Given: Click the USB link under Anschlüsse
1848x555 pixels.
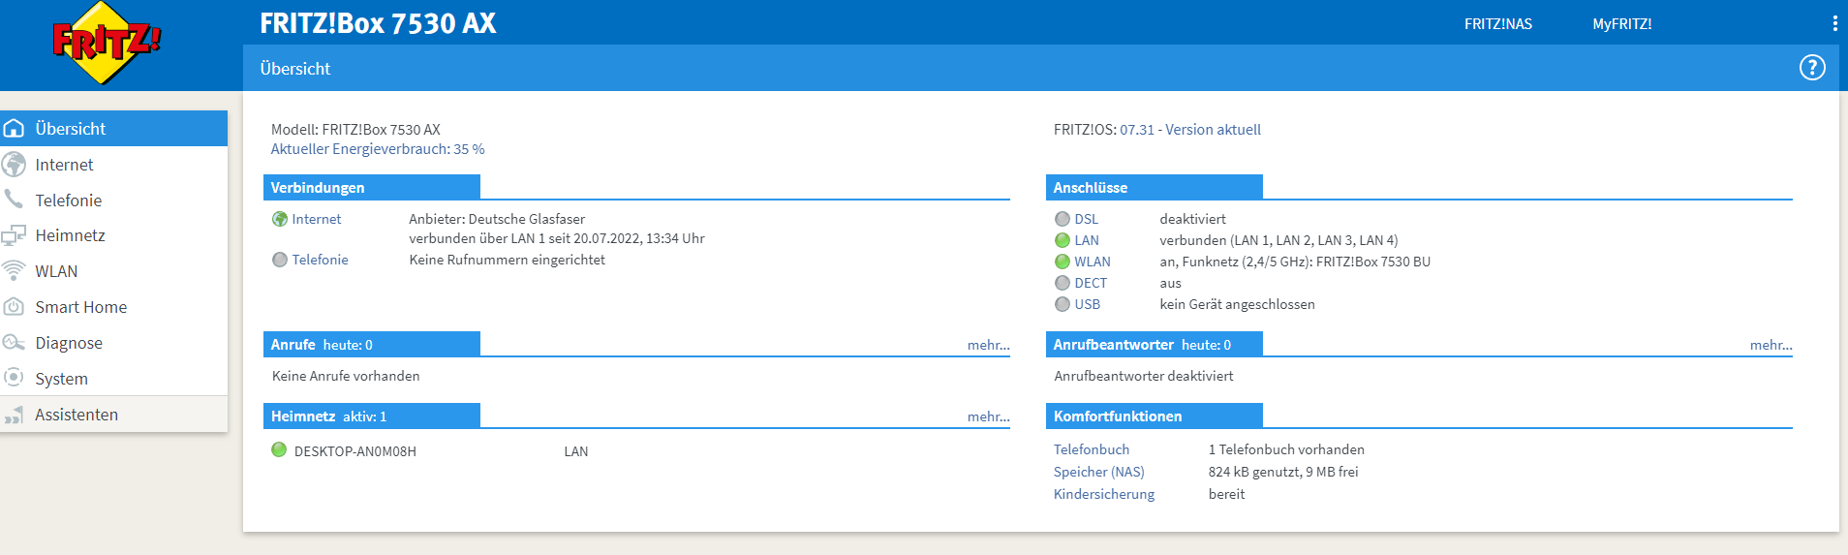Looking at the screenshot, I should point(1088,304).
